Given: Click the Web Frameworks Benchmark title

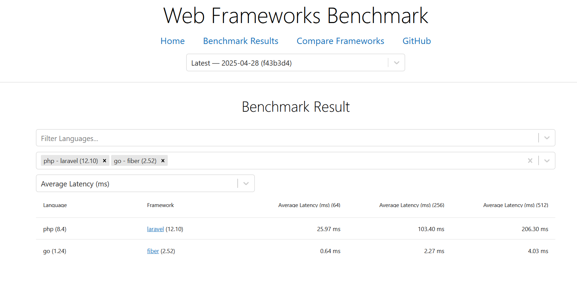Looking at the screenshot, I should 296,16.
